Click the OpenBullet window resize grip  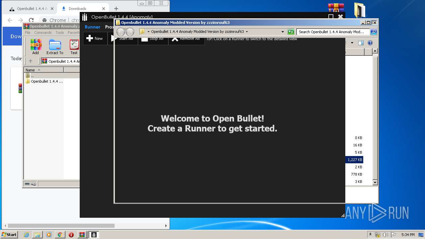tap(343, 215)
